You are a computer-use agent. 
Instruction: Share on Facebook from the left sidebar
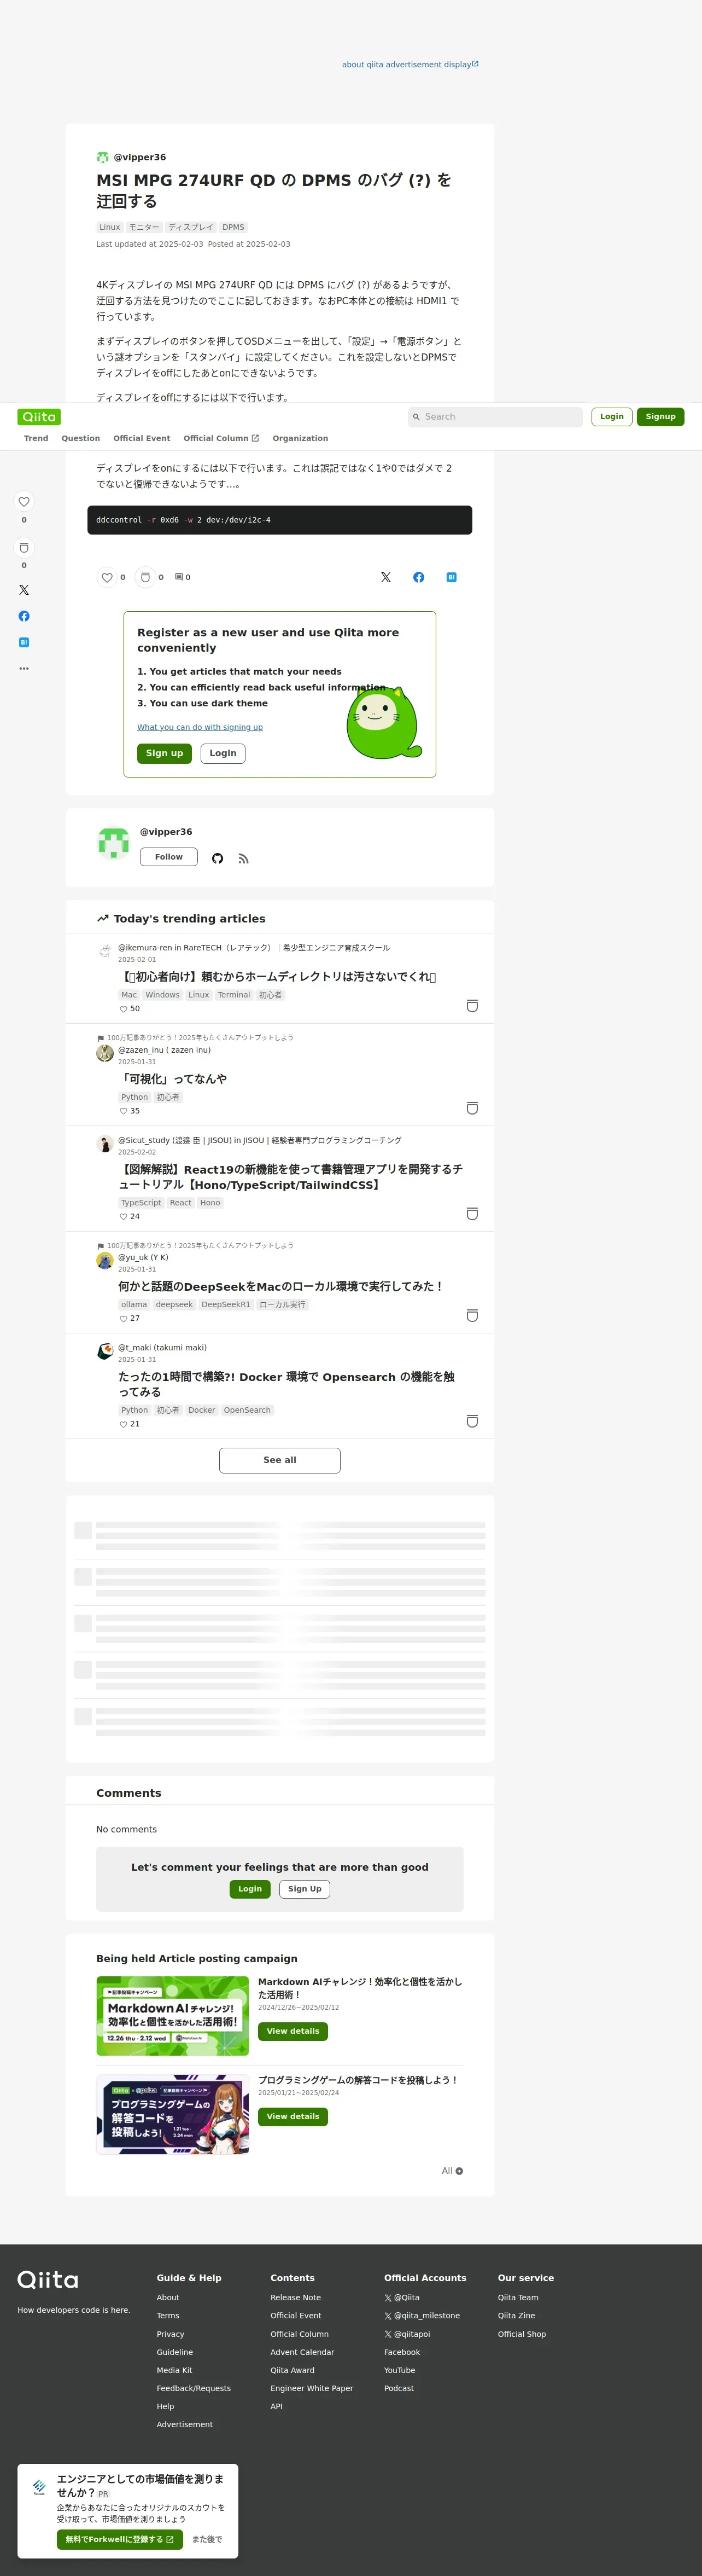[x=24, y=616]
